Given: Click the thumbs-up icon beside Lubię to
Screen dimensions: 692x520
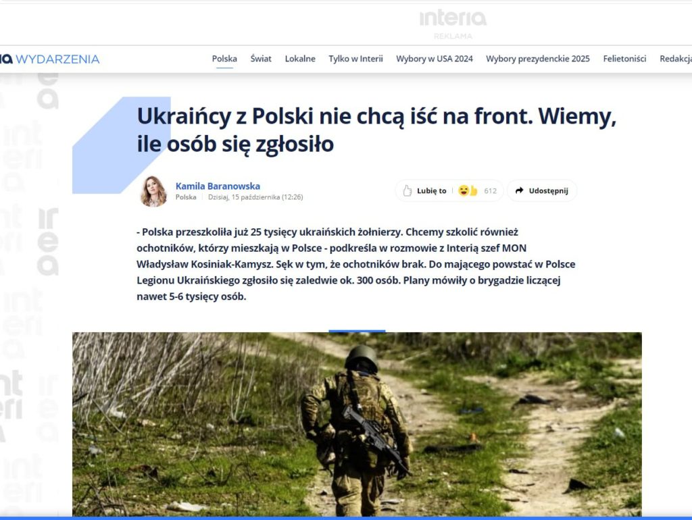Looking at the screenshot, I should [407, 190].
